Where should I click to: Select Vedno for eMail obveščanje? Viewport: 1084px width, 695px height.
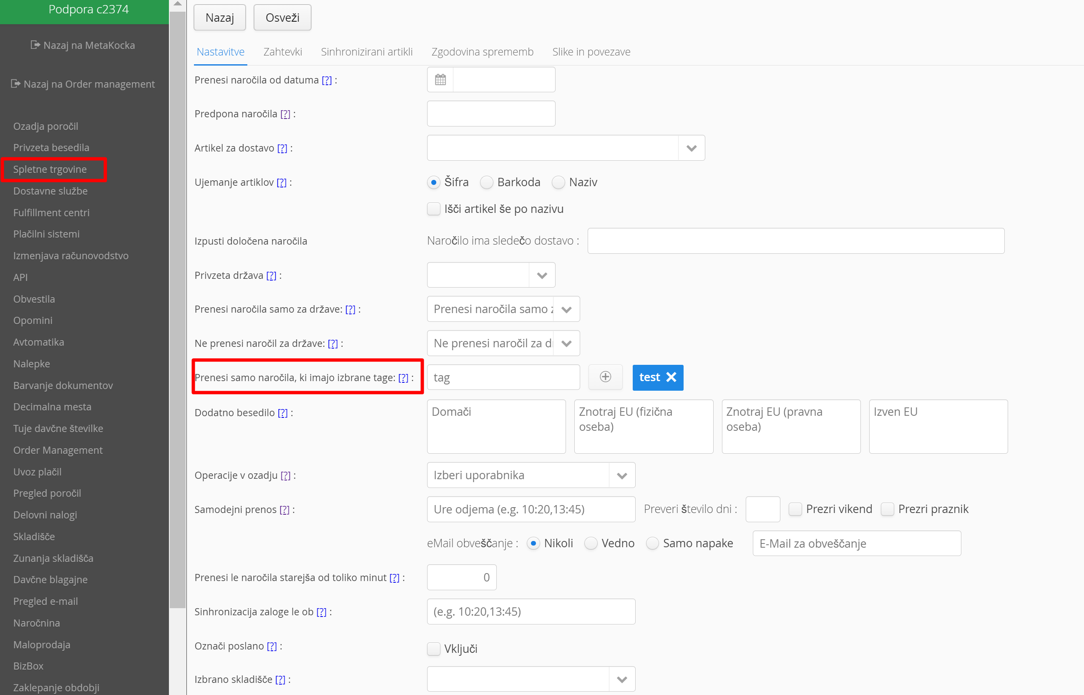(591, 543)
